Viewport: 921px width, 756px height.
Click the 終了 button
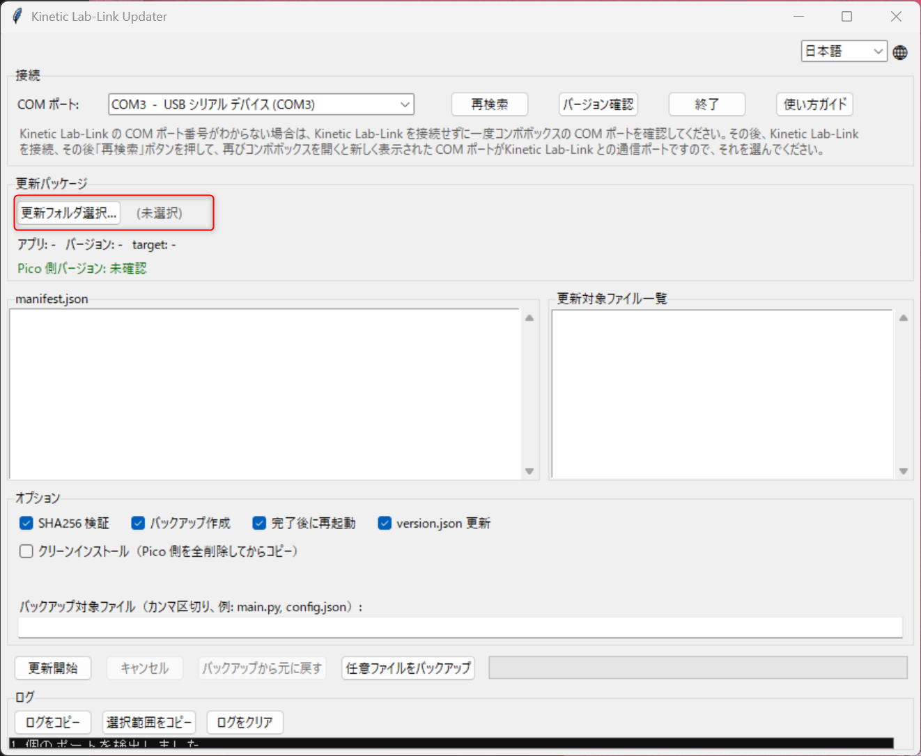click(x=706, y=104)
